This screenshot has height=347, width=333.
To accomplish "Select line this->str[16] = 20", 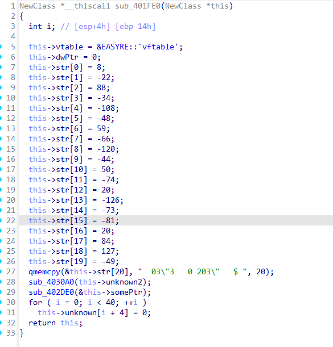I will click(x=71, y=231).
